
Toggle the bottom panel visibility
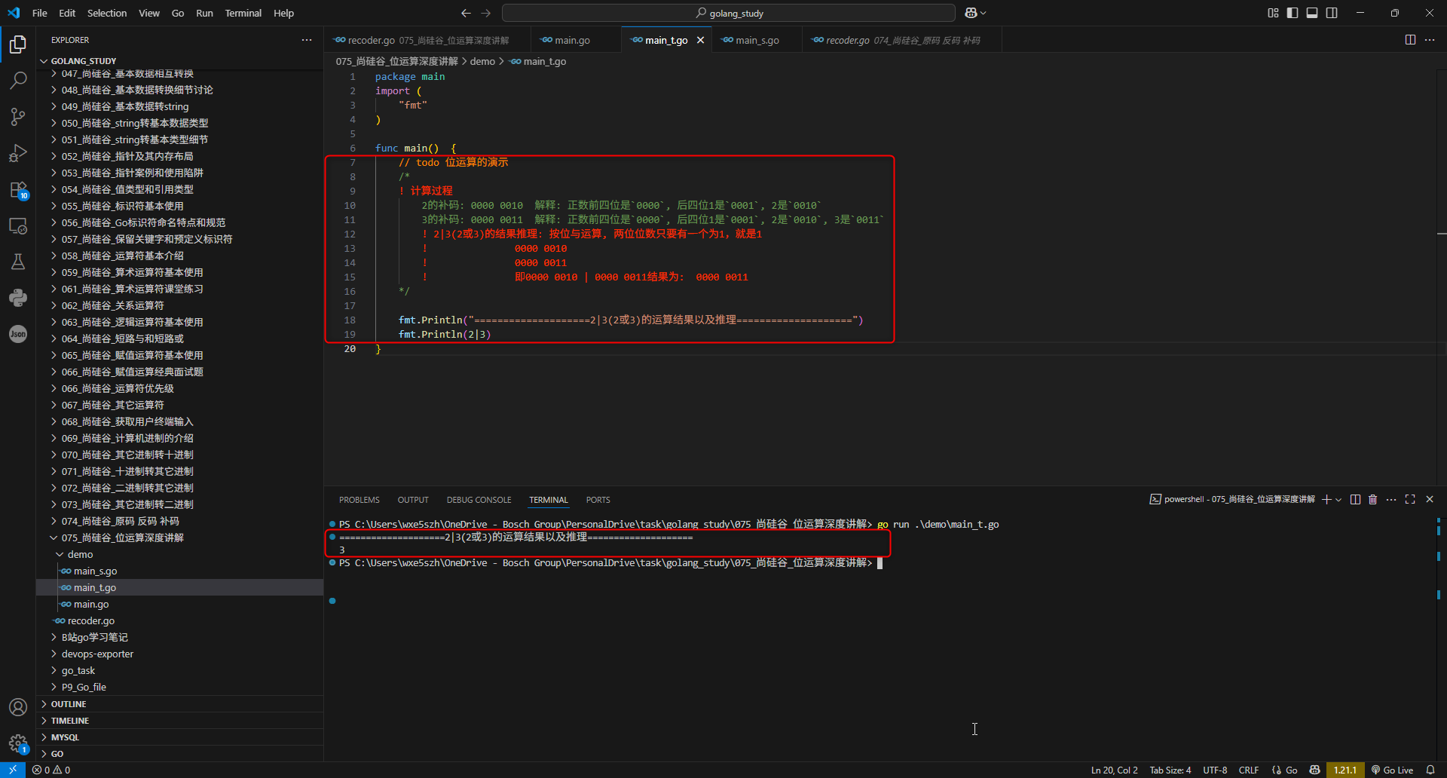pyautogui.click(x=1312, y=13)
